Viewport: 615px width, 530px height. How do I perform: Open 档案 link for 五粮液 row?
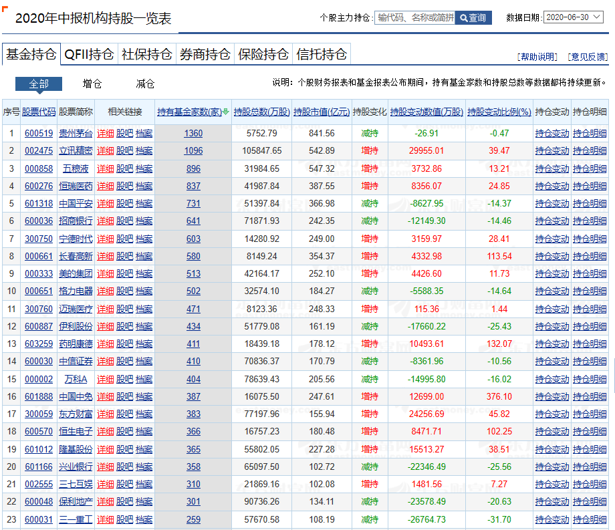coord(144,169)
